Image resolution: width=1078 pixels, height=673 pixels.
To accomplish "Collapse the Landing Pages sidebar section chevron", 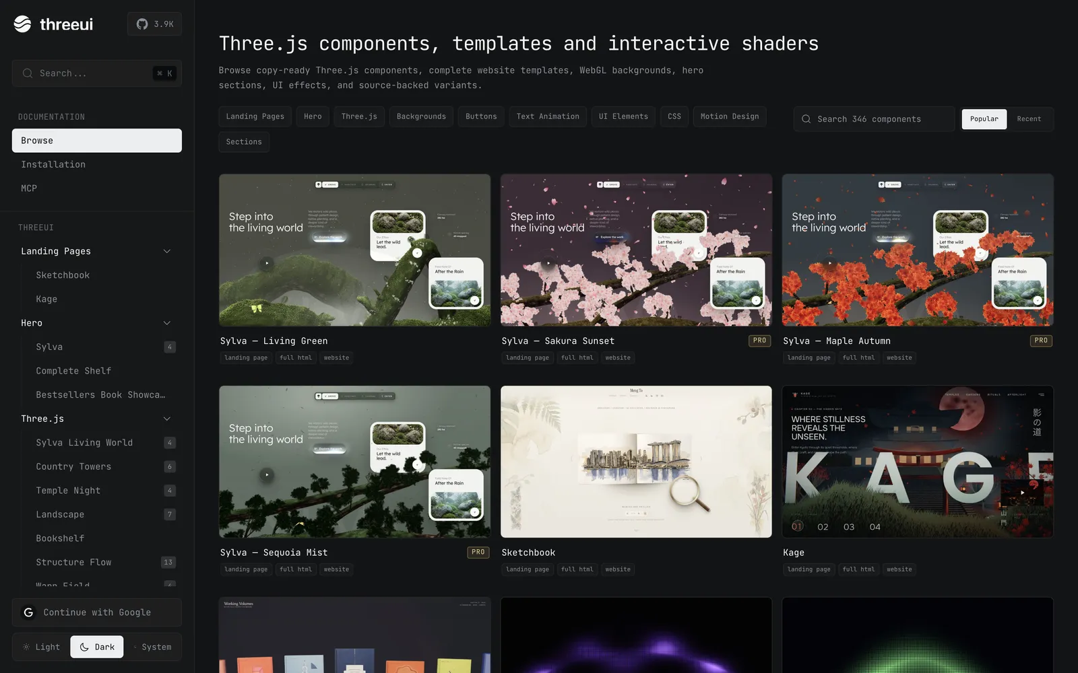I will [x=167, y=251].
